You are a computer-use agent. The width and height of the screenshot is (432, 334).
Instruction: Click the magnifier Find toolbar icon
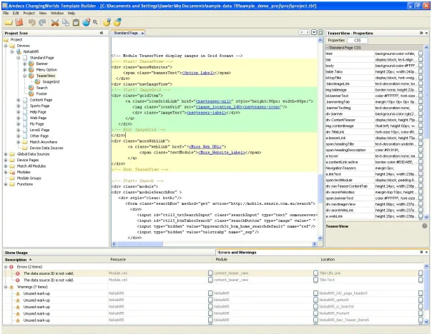(95, 22)
